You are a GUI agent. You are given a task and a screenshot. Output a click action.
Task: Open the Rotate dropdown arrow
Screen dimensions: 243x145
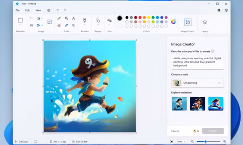pos(42,19)
